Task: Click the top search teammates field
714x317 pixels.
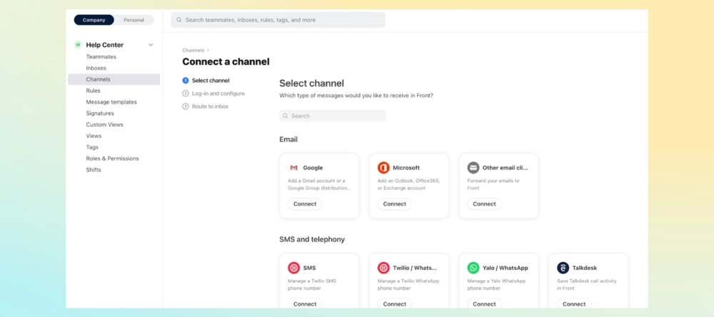Action: click(x=278, y=20)
